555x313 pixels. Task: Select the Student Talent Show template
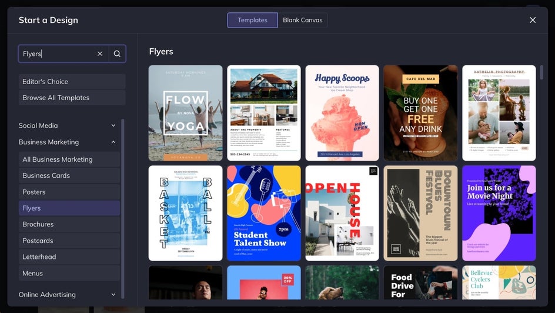263,213
